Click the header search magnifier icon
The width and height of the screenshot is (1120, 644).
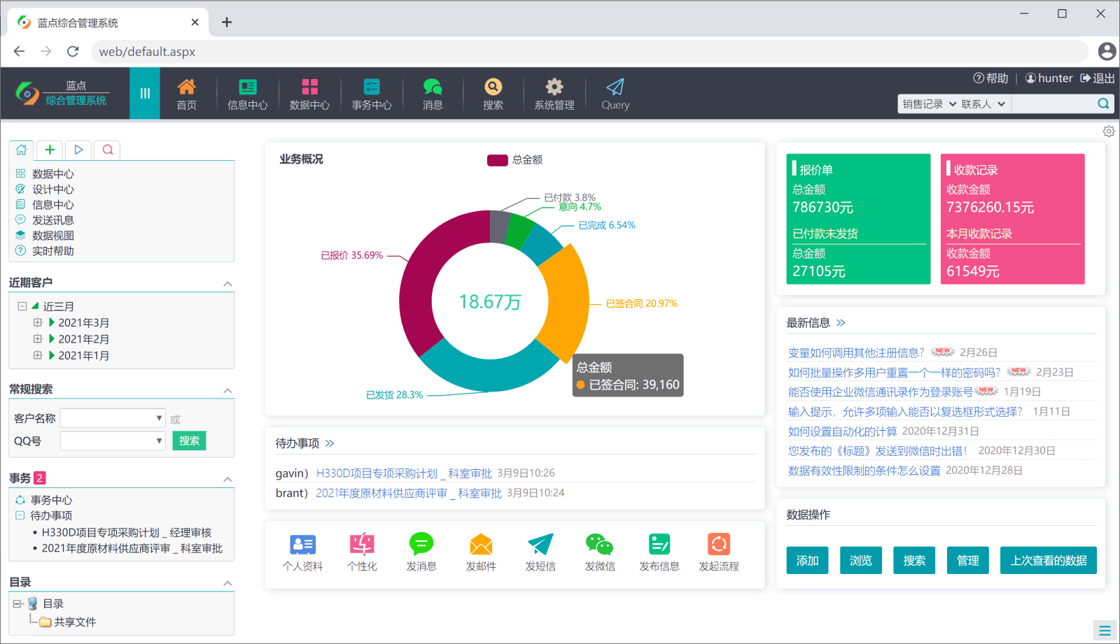(1103, 103)
